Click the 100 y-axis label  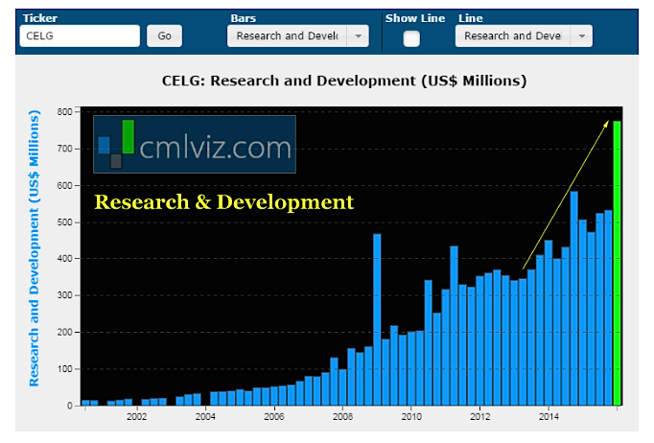64,369
